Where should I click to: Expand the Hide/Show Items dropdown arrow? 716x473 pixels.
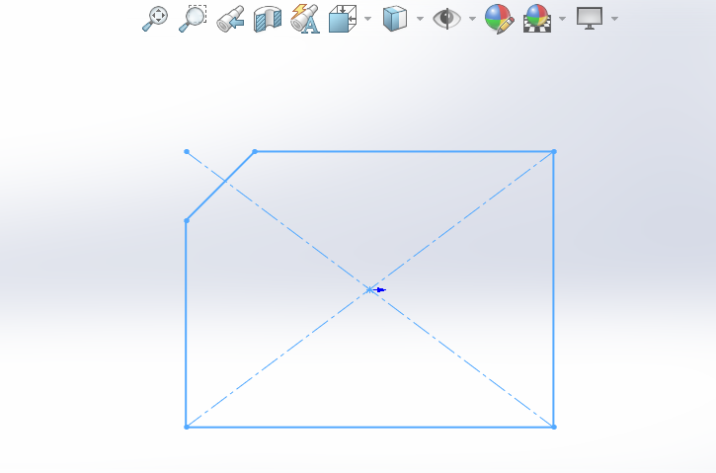click(473, 19)
